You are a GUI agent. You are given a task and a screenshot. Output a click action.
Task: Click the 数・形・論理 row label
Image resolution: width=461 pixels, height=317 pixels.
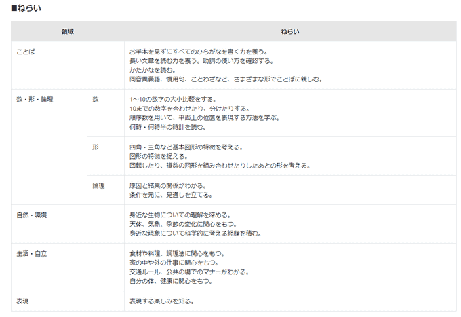[x=35, y=99]
